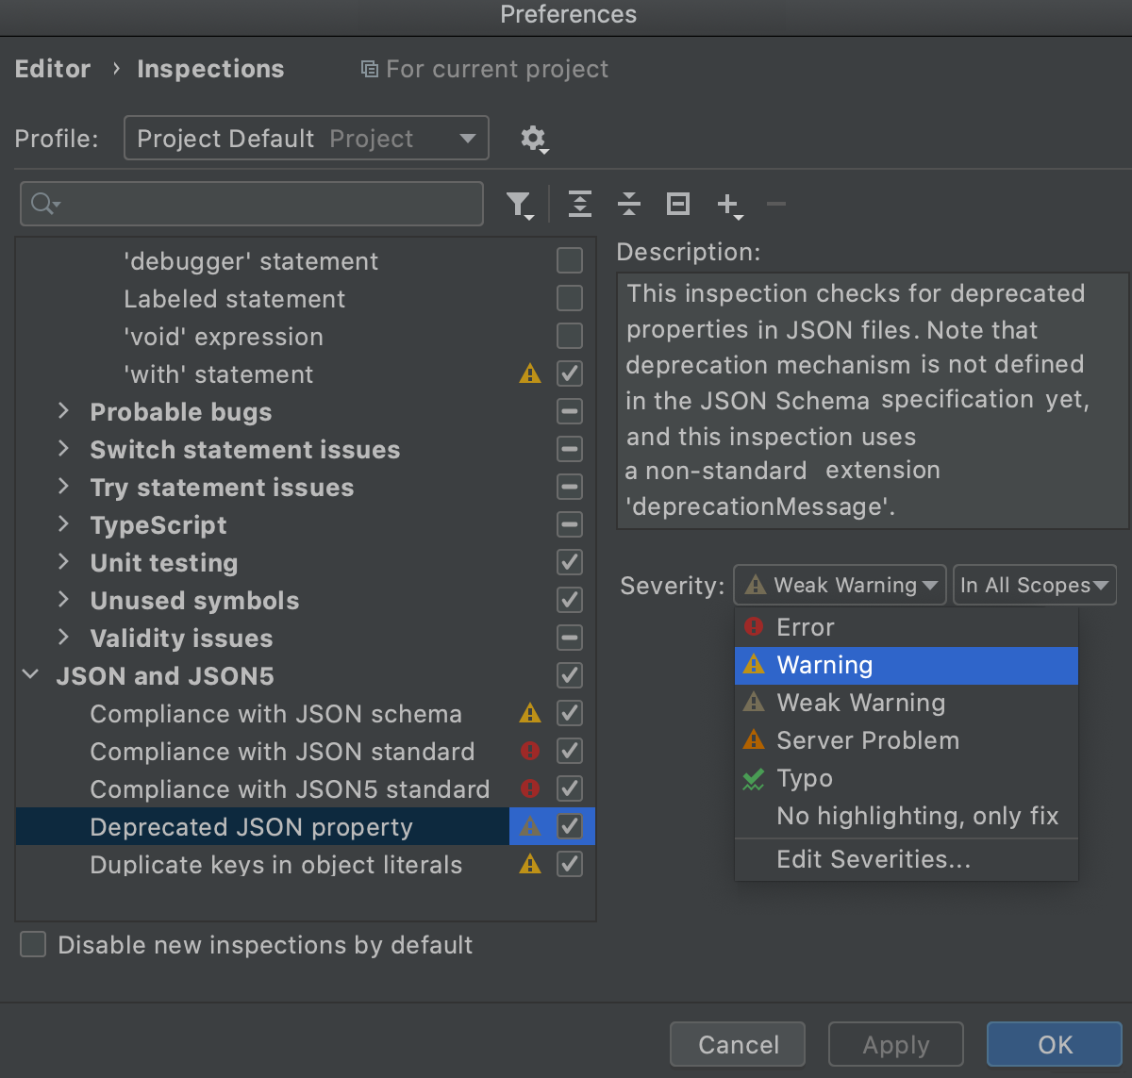Click the search magnifier icon
The width and height of the screenshot is (1132, 1078).
click(44, 204)
